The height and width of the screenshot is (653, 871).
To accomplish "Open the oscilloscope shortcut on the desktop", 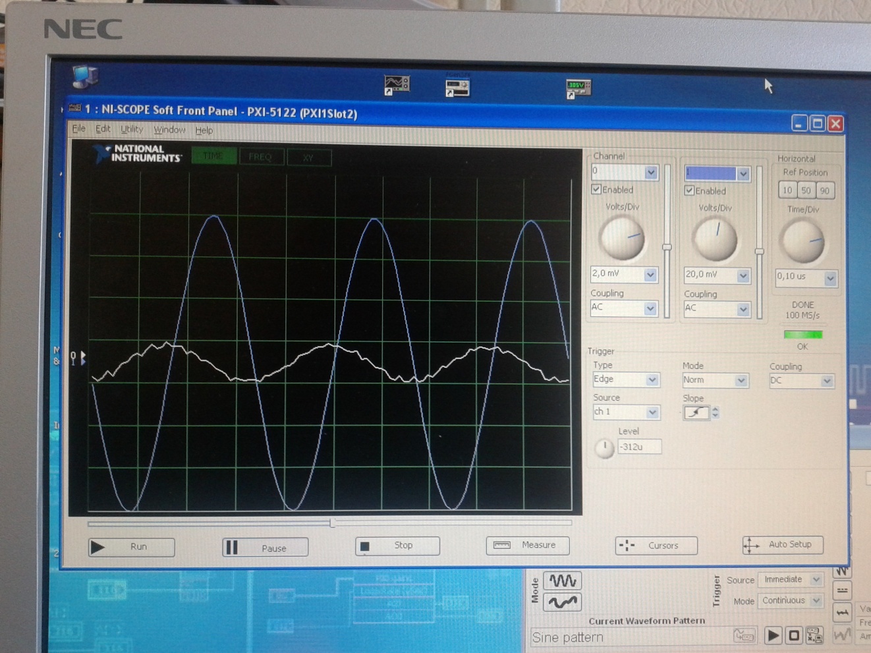I will click(397, 85).
